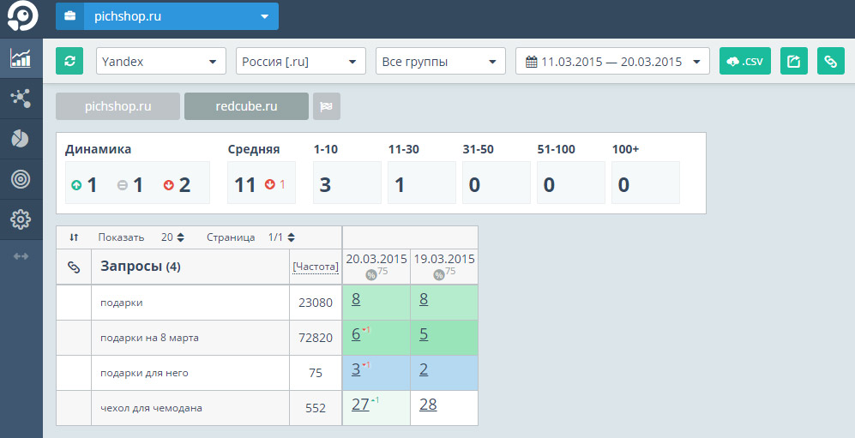
Task: Switch to the redcube.ru tab
Action: [246, 106]
